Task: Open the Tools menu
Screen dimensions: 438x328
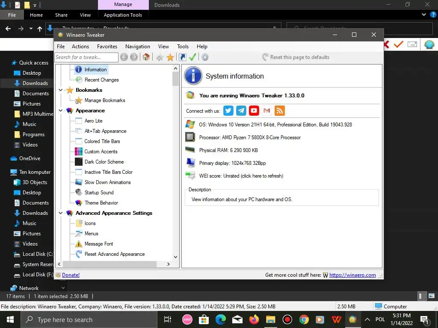Action: click(x=183, y=47)
